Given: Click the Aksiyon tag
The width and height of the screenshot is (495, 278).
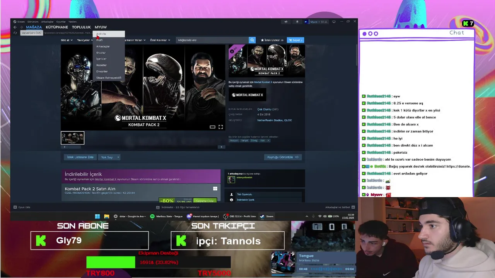Looking at the screenshot, I should (234, 141).
